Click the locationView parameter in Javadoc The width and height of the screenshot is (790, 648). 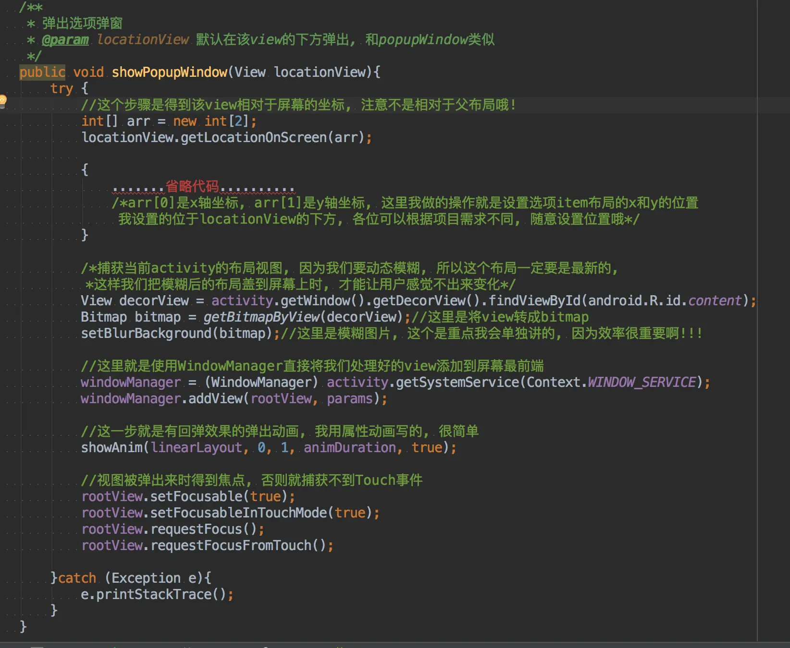(x=143, y=40)
